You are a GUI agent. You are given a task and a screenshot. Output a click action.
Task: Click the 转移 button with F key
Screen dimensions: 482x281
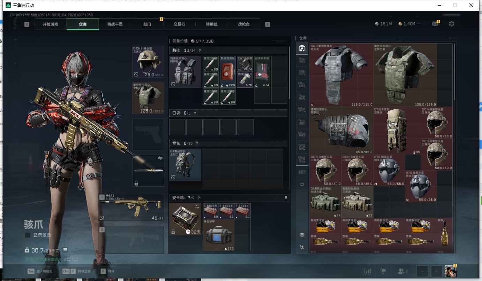click(x=108, y=271)
